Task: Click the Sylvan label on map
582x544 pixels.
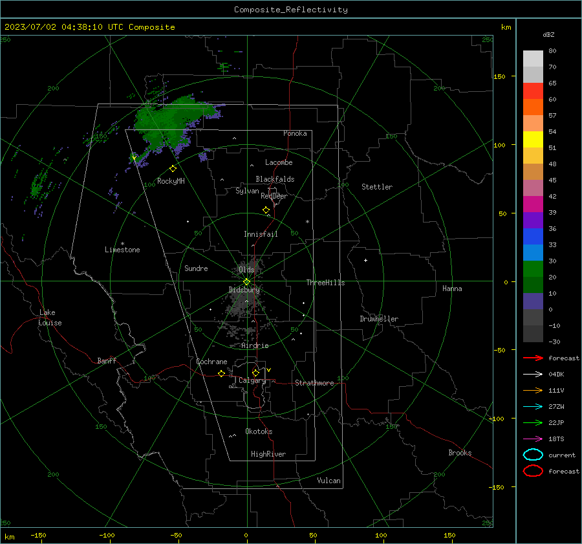Action: (247, 191)
